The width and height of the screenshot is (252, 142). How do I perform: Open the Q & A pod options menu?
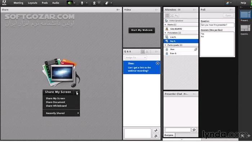click(156, 52)
